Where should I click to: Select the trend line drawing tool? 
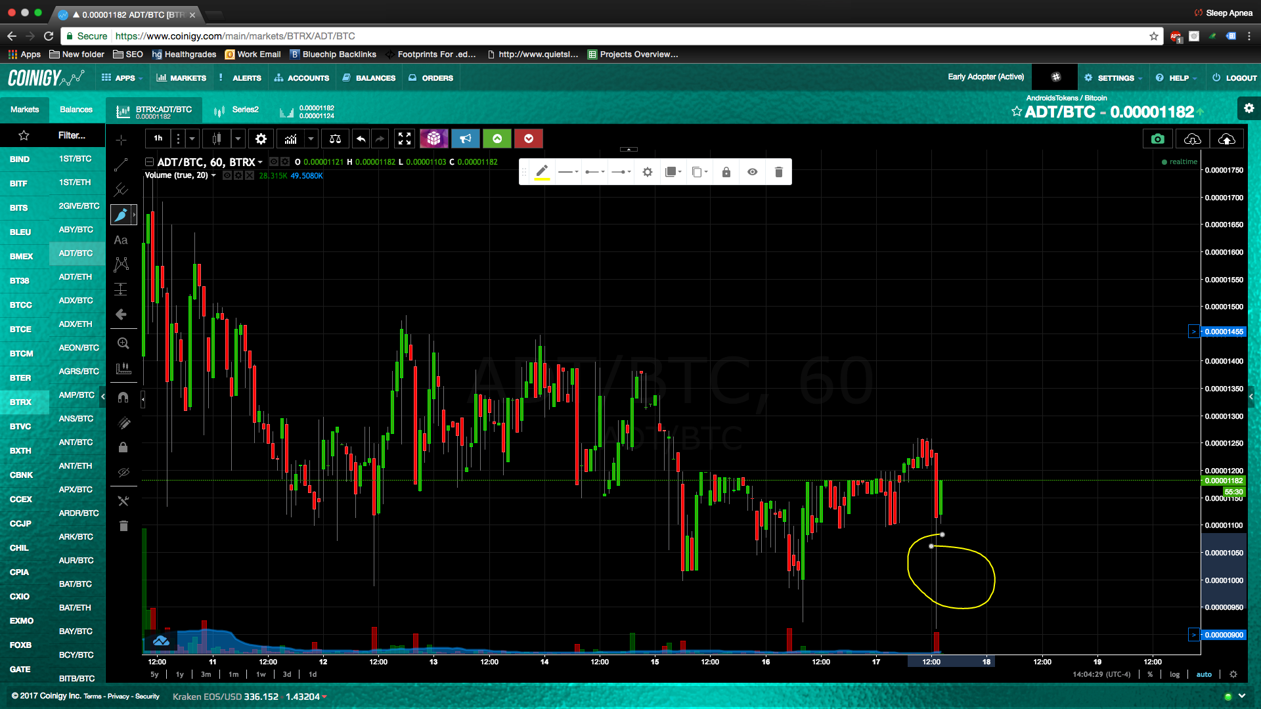122,165
